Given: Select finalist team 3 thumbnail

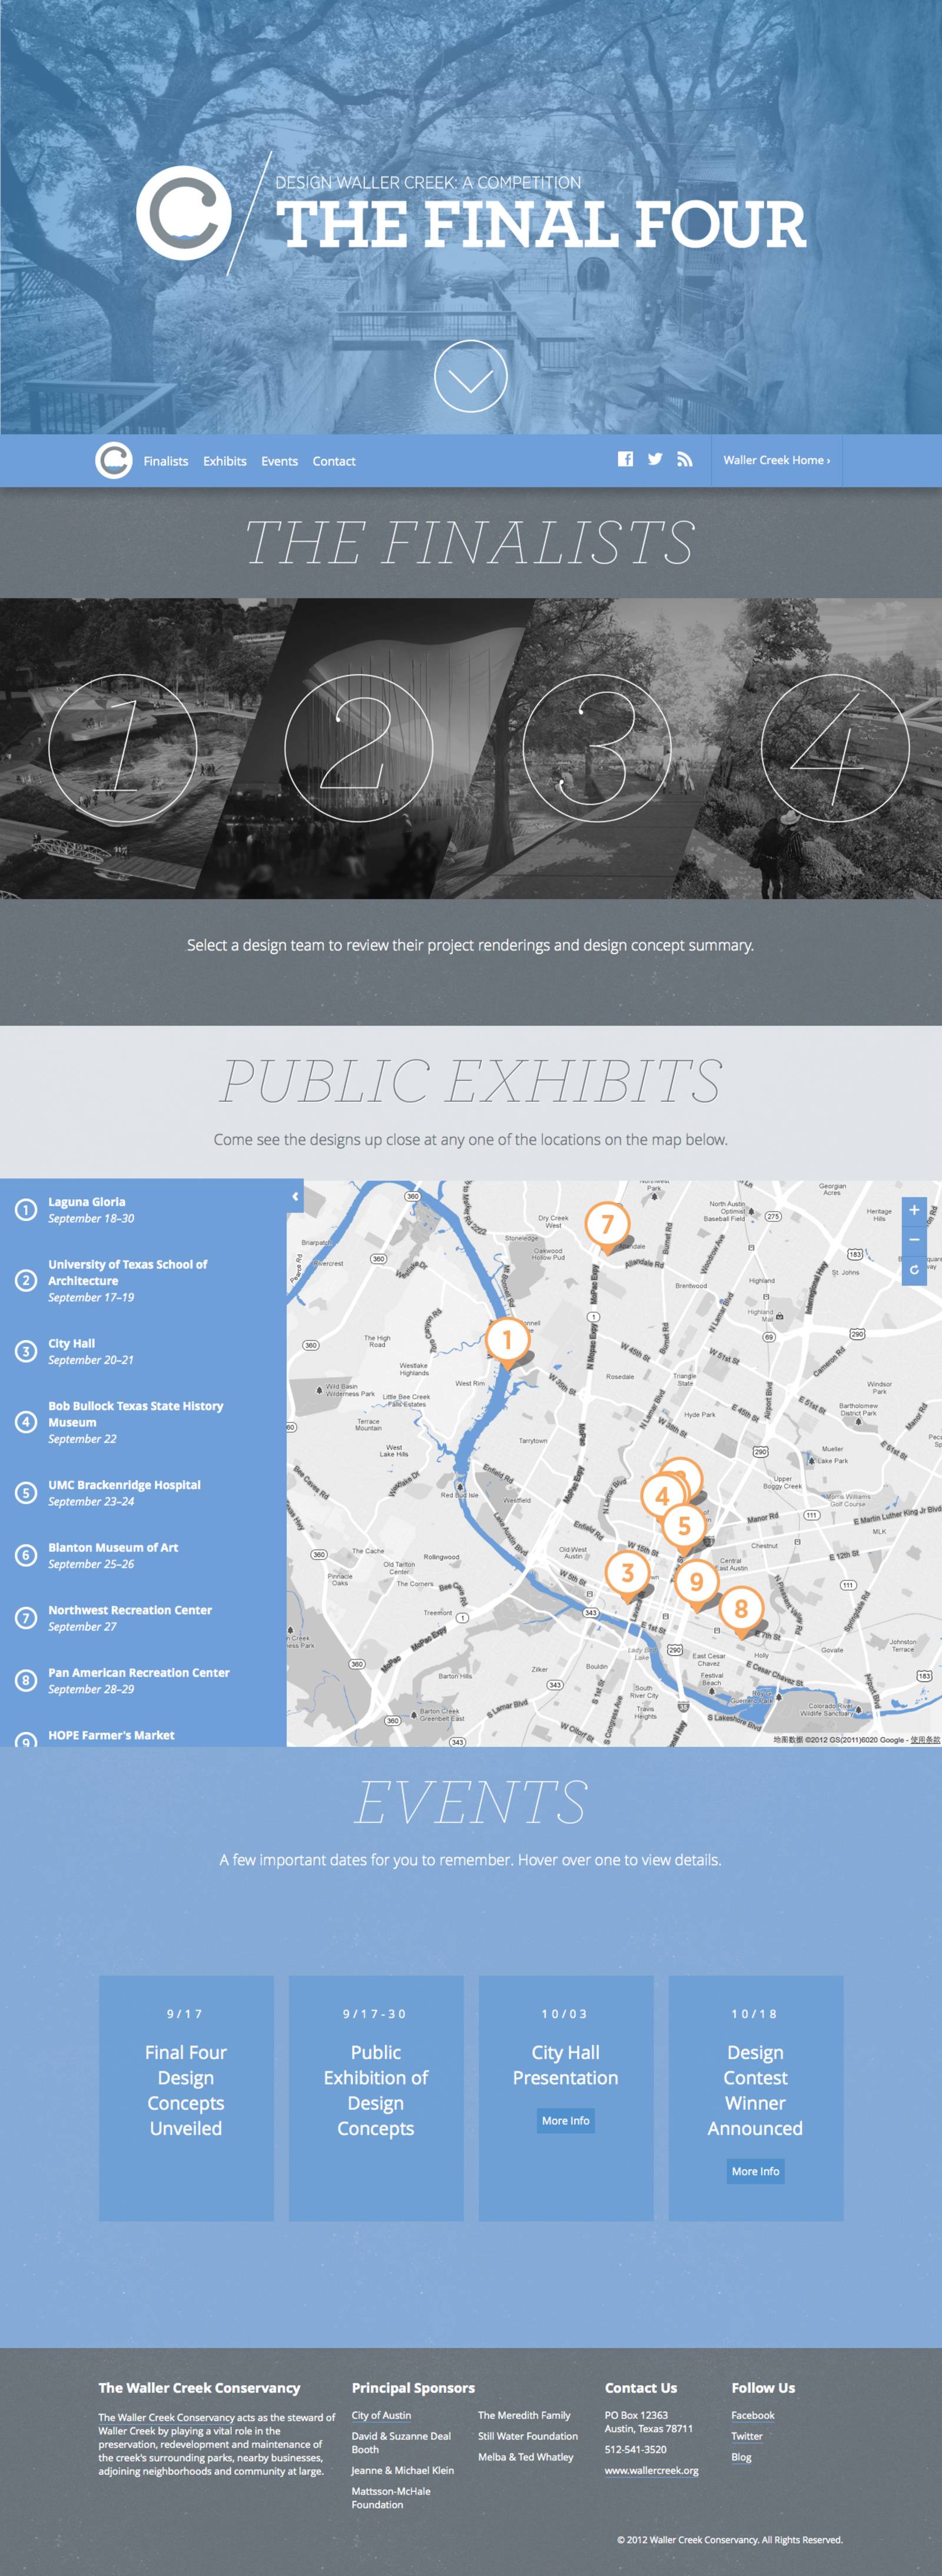Looking at the screenshot, I should 596,748.
